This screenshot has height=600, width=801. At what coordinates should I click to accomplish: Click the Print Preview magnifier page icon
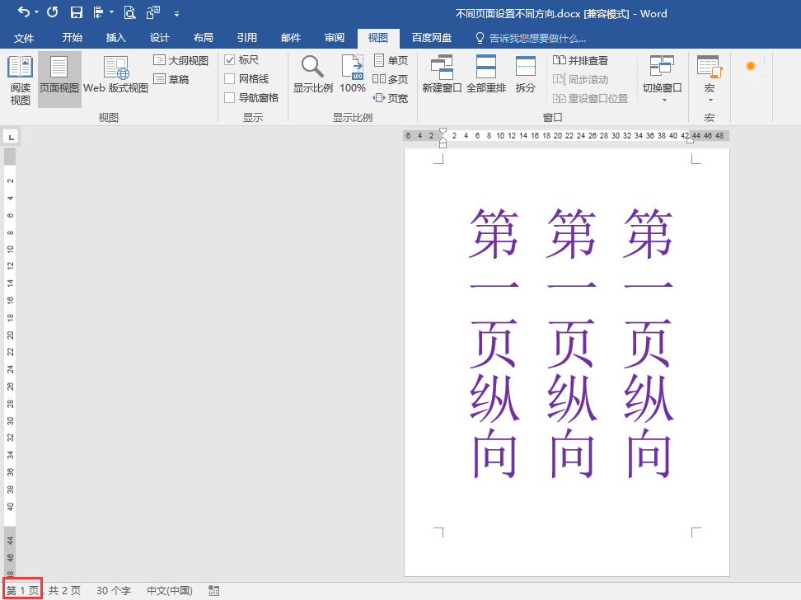coord(129,12)
